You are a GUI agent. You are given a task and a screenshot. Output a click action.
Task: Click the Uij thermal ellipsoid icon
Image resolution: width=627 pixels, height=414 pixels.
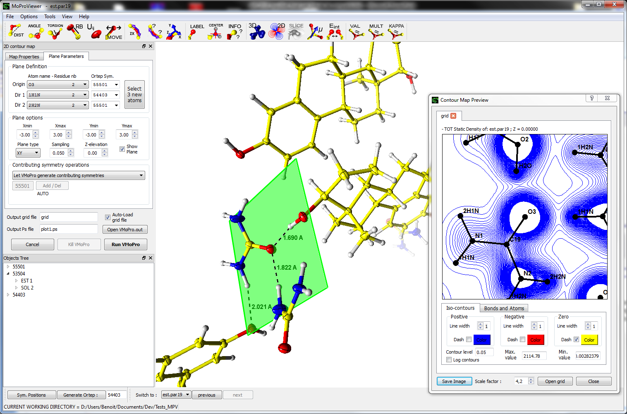tap(94, 31)
